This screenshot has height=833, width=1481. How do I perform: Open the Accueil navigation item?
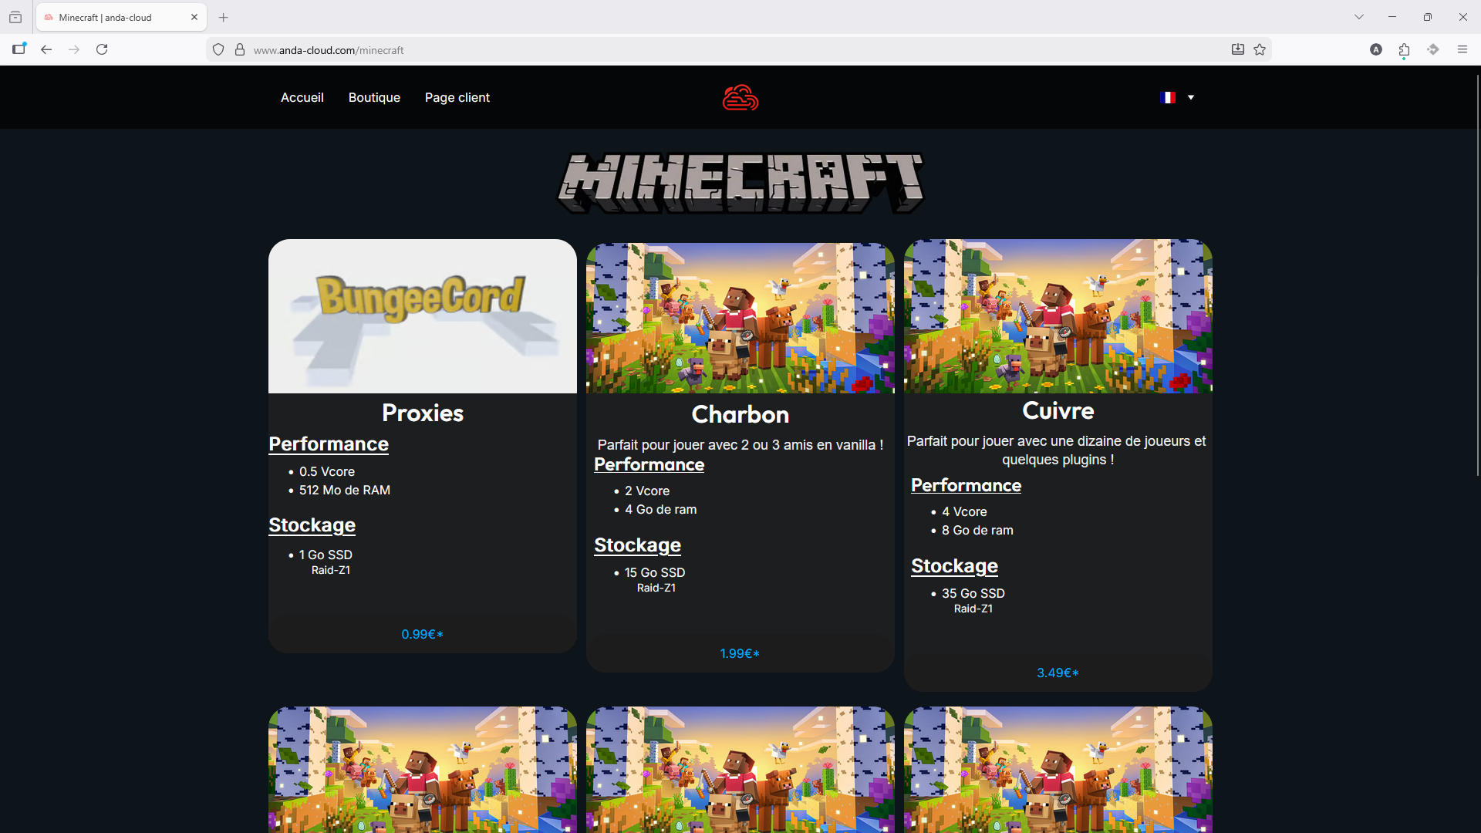[302, 97]
